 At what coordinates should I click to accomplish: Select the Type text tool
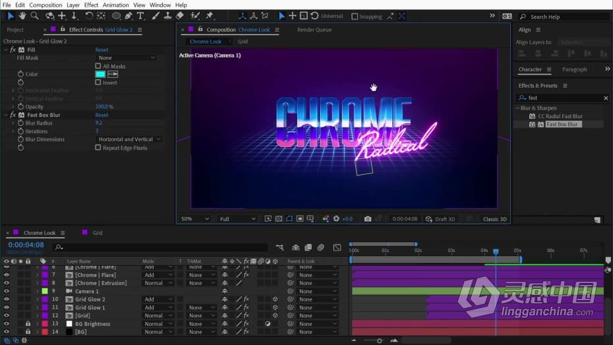[x=140, y=16]
